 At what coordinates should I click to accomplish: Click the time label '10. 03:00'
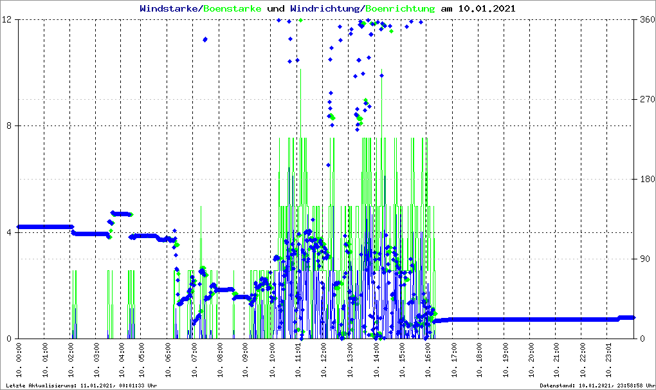(x=96, y=360)
